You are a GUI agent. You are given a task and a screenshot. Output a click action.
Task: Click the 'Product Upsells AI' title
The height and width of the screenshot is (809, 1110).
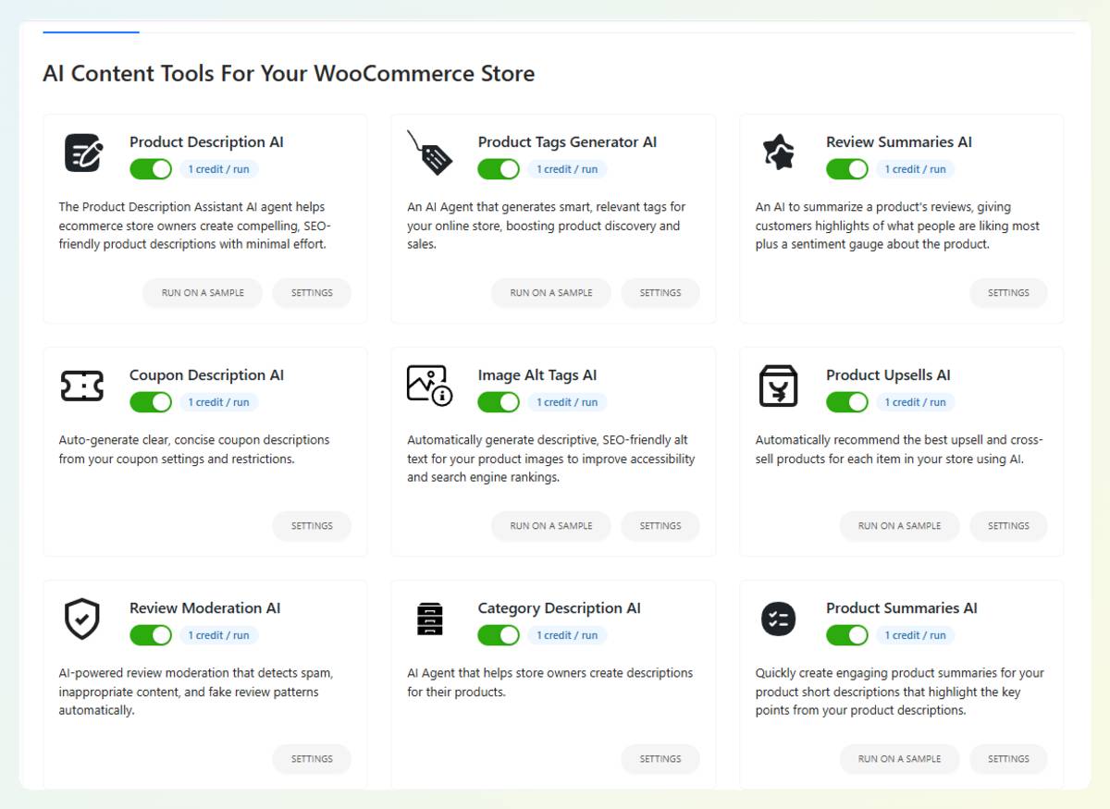coord(888,375)
